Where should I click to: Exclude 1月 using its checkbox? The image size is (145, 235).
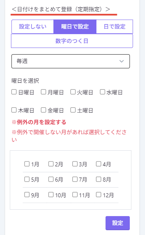click(x=27, y=164)
